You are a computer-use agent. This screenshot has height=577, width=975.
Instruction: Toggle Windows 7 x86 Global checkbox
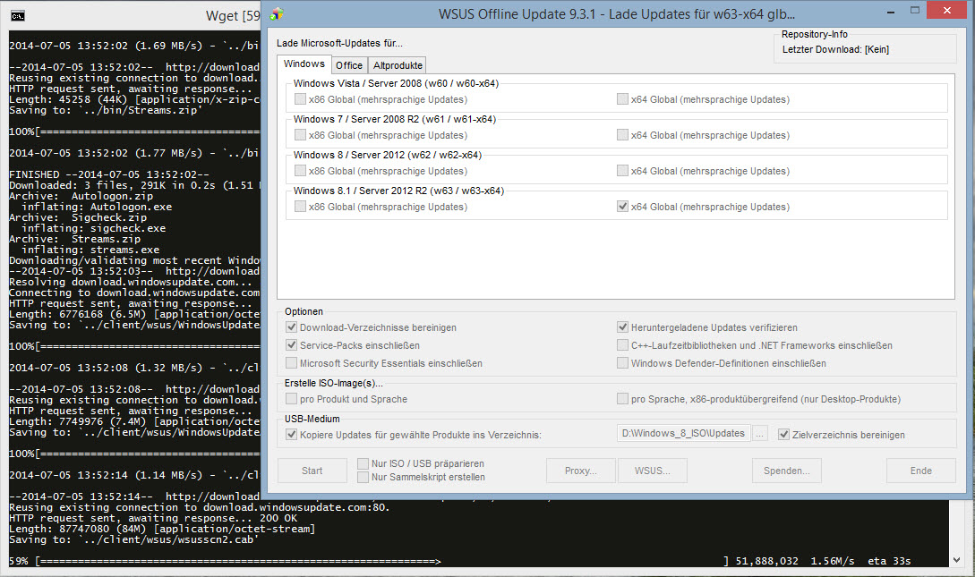pos(300,135)
